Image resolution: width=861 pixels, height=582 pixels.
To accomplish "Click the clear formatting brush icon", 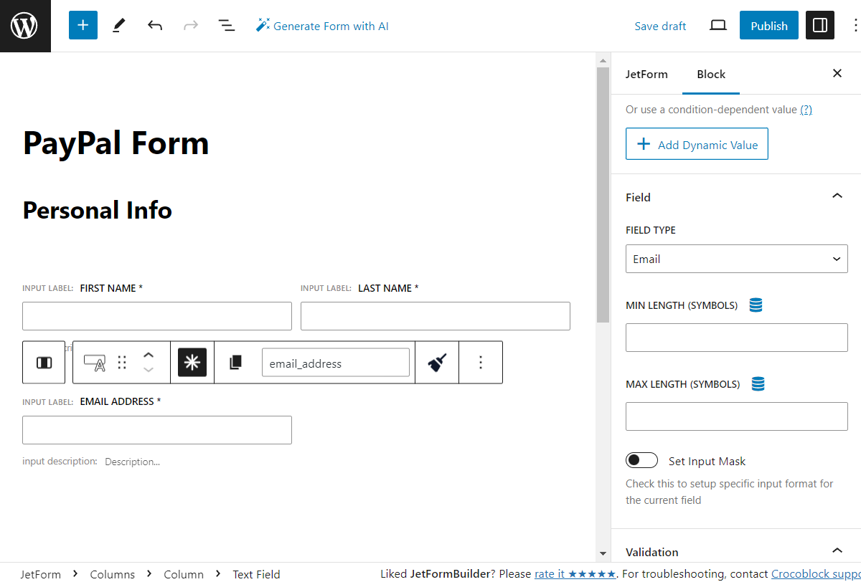I will [x=436, y=362].
